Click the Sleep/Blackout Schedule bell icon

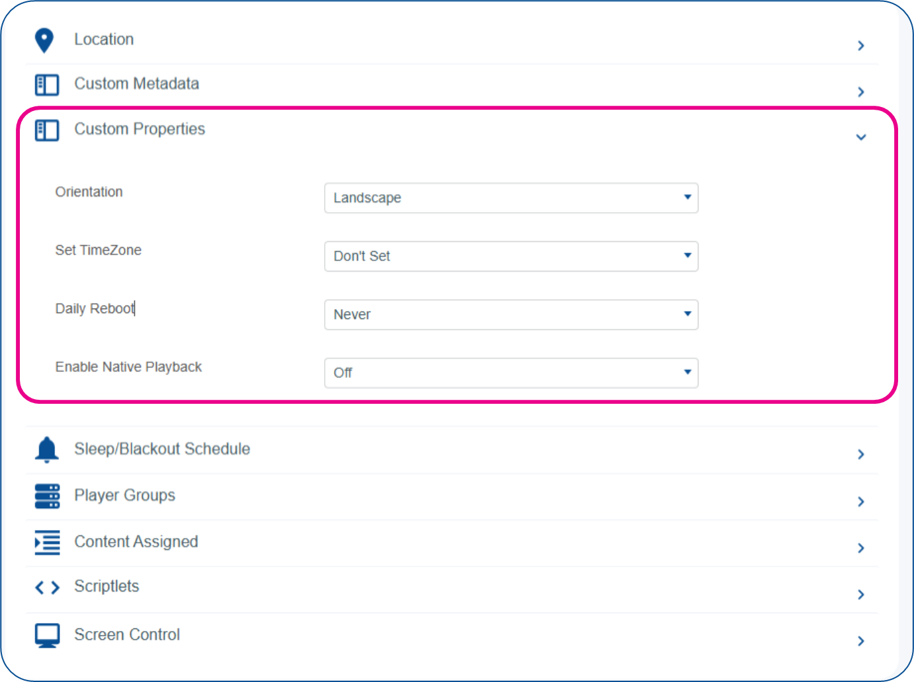click(x=47, y=449)
